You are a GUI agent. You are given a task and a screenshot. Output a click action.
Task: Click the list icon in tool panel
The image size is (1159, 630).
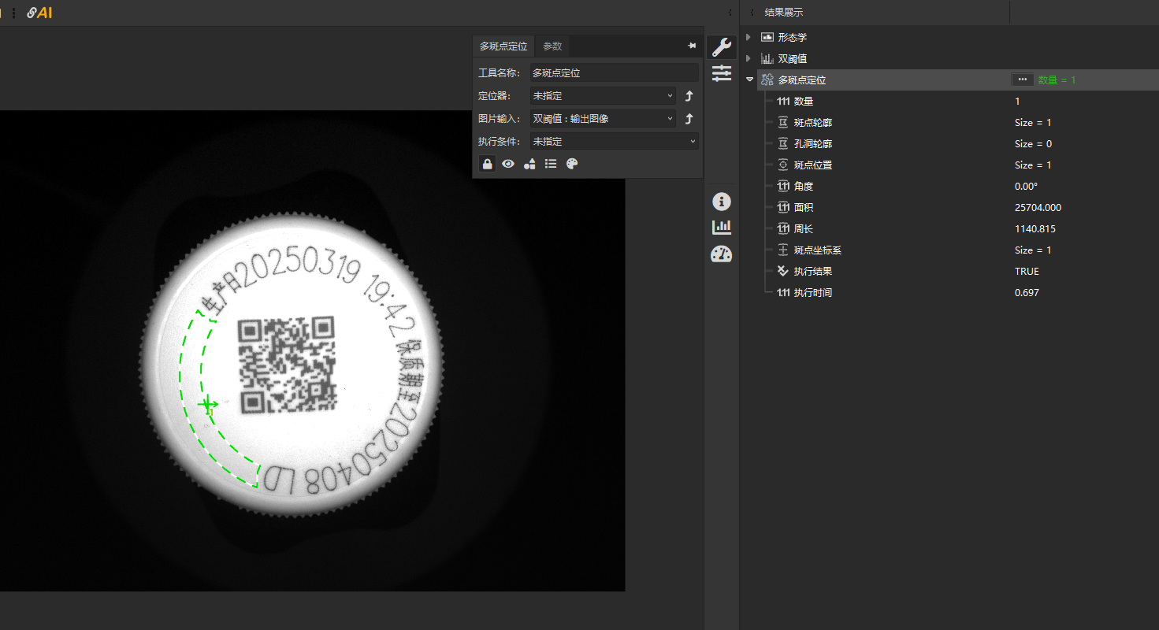coord(551,164)
